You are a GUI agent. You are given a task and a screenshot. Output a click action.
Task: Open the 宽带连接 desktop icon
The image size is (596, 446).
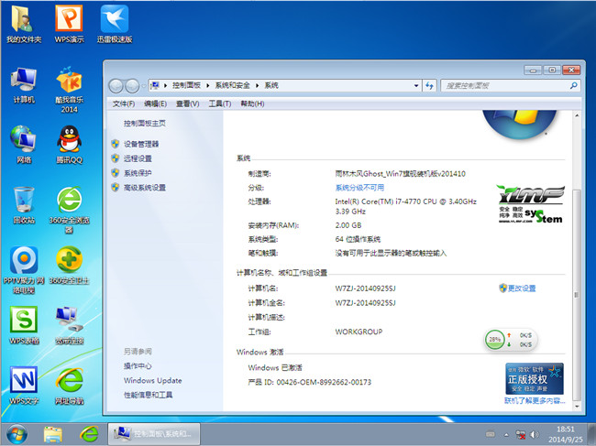[x=69, y=325]
